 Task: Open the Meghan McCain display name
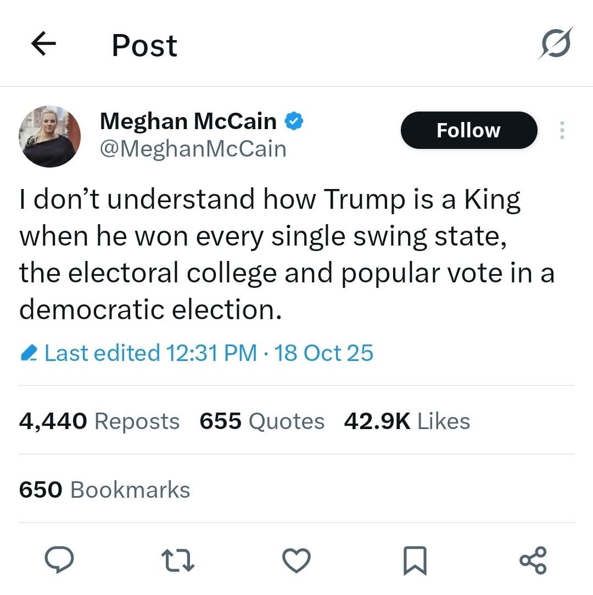tap(188, 121)
